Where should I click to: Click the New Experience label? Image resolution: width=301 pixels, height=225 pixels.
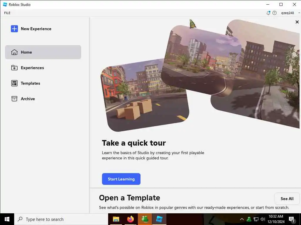36,29
